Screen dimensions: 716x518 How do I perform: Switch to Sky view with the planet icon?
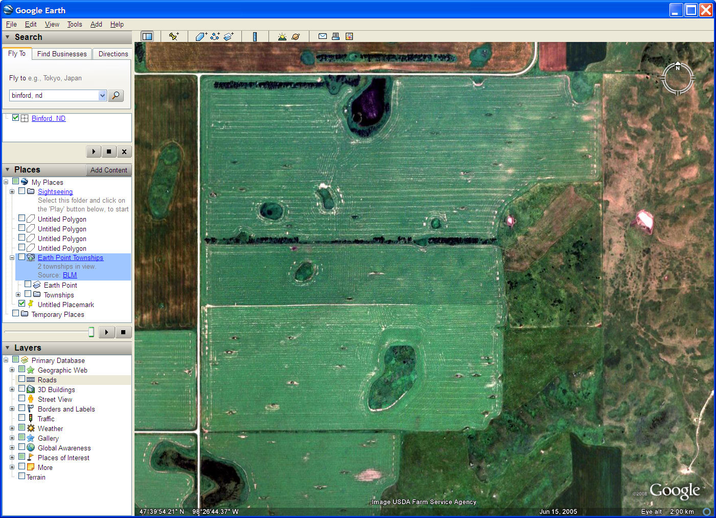click(x=296, y=36)
